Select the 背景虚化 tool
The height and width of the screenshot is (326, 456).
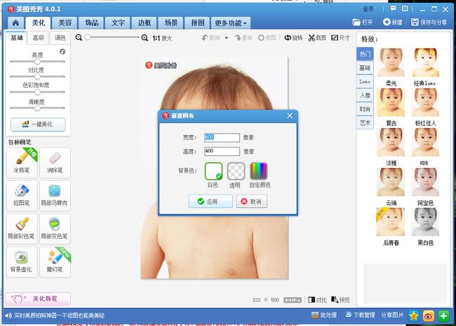click(x=22, y=262)
